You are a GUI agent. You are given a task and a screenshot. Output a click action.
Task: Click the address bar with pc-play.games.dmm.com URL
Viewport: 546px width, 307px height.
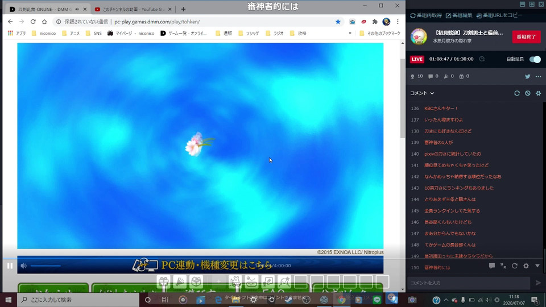click(x=198, y=22)
